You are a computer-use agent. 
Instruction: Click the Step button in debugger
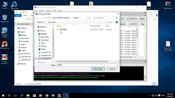pos(143,24)
